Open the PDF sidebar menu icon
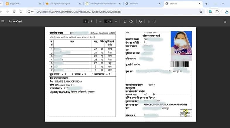The image size is (230, 128). [3, 21]
